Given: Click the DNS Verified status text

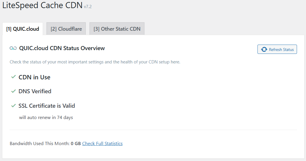Looking at the screenshot, I should pyautogui.click(x=35, y=91).
